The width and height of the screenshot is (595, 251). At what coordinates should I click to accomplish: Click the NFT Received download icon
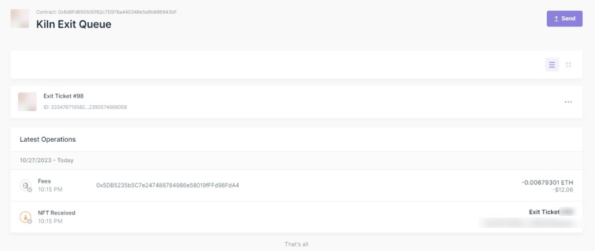(x=26, y=217)
